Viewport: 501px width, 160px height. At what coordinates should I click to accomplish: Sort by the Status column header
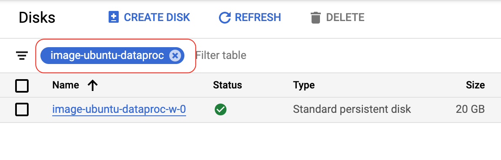pos(227,85)
